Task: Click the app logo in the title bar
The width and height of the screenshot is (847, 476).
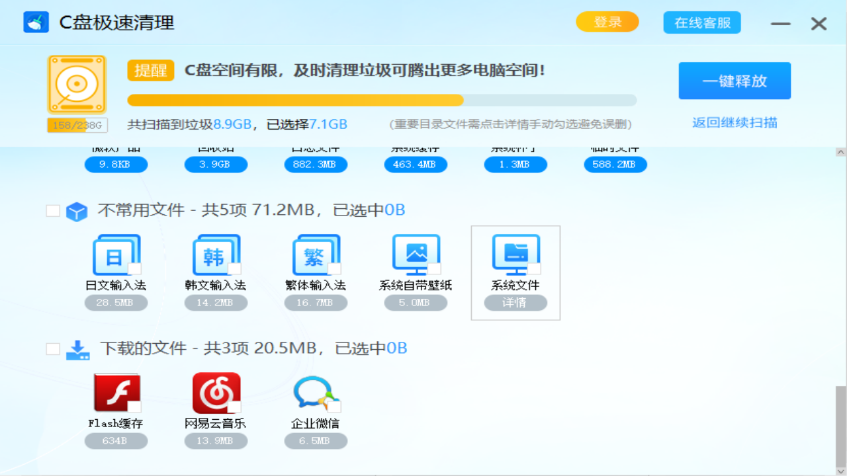Action: [x=36, y=22]
